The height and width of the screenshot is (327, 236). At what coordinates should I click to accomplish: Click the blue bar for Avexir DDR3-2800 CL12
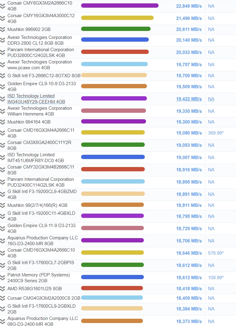point(115,40)
